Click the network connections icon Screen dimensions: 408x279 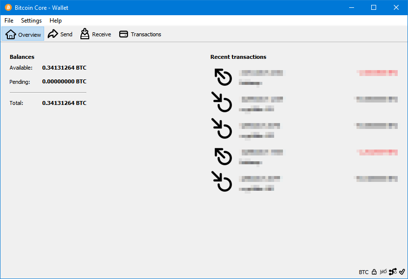pos(393,272)
